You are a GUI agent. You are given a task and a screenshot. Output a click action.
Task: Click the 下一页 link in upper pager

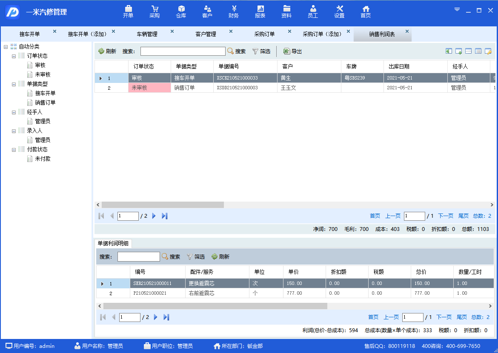point(446,216)
